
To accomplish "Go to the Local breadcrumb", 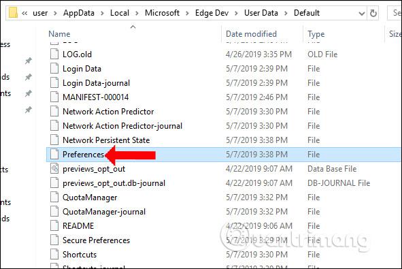I will coord(120,13).
